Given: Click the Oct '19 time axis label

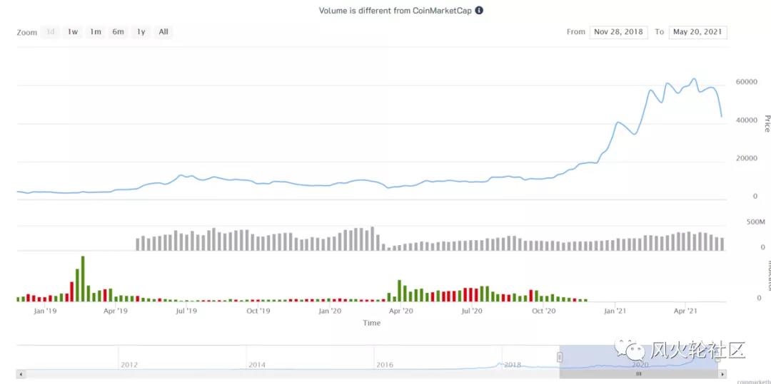Looking at the screenshot, I should pos(258,311).
